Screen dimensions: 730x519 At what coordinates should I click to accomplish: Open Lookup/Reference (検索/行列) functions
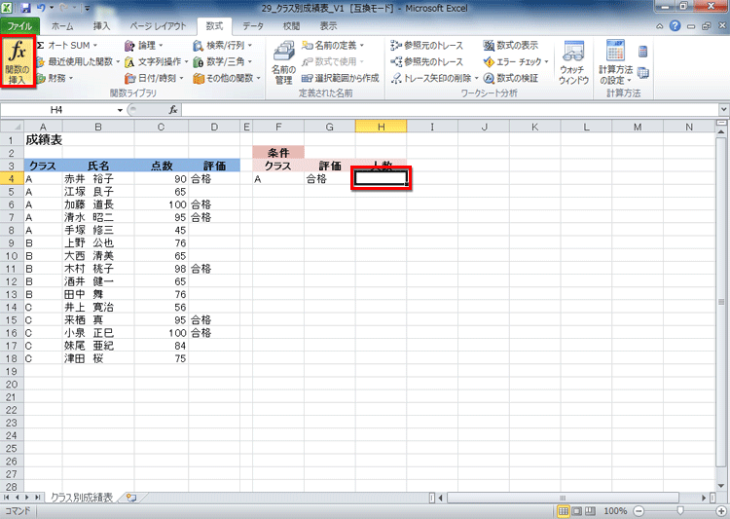[222, 45]
